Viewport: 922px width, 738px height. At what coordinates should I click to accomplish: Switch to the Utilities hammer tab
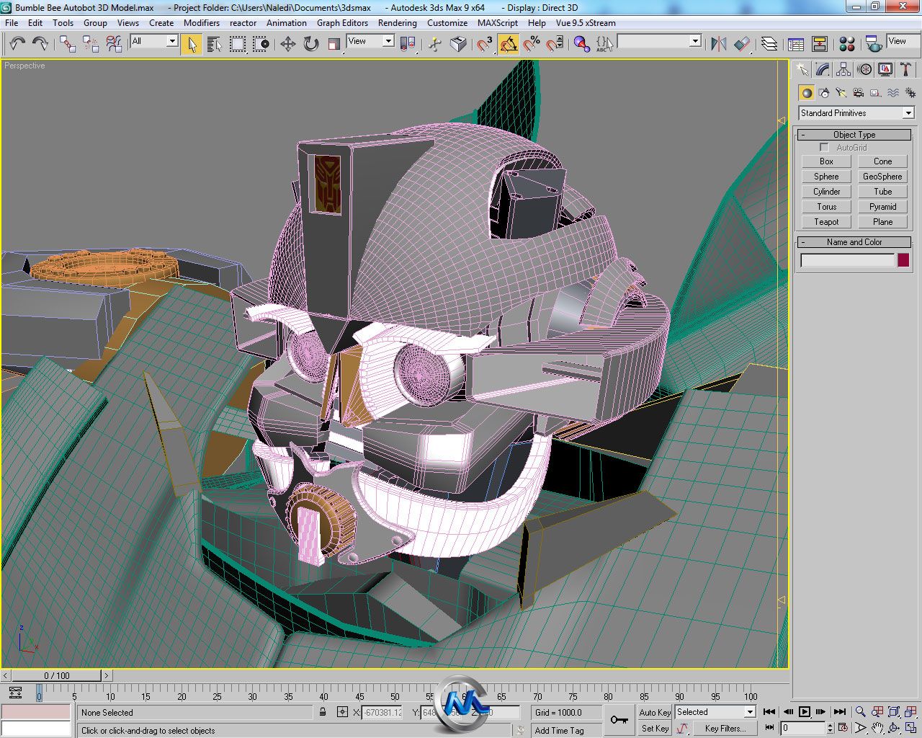click(x=906, y=69)
